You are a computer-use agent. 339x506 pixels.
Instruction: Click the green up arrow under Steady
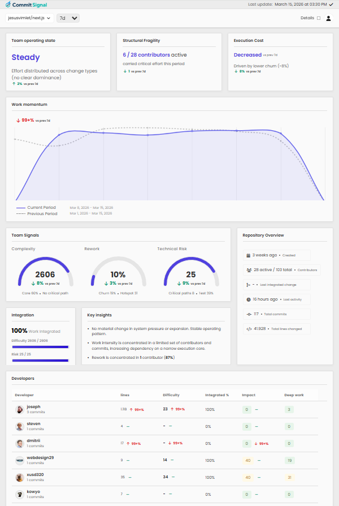click(14, 84)
